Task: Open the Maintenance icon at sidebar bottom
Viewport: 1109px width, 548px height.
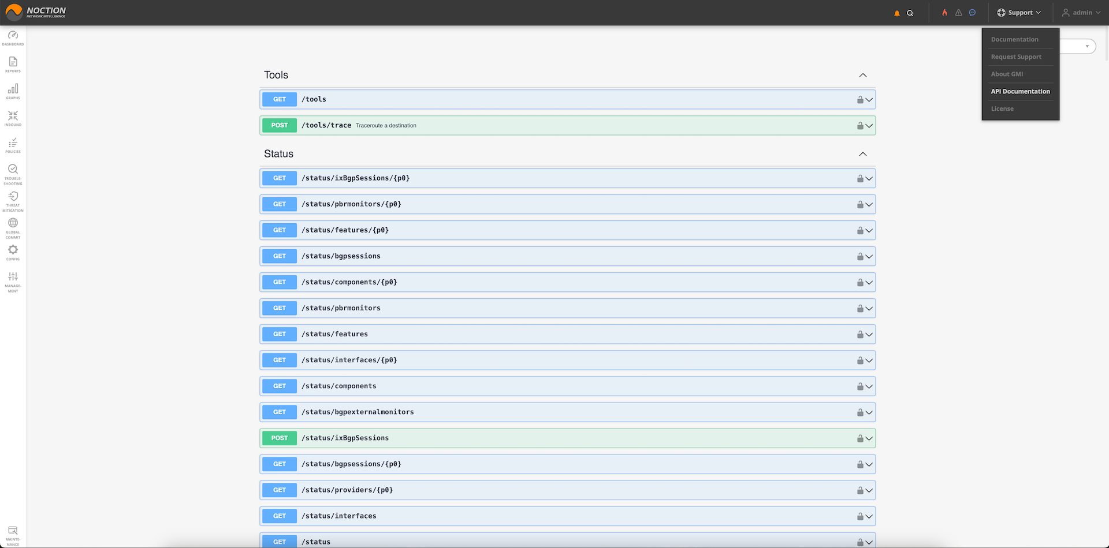Action: [13, 536]
